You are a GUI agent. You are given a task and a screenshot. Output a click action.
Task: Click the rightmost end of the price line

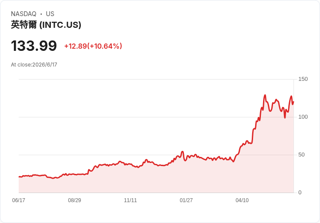[293, 102]
